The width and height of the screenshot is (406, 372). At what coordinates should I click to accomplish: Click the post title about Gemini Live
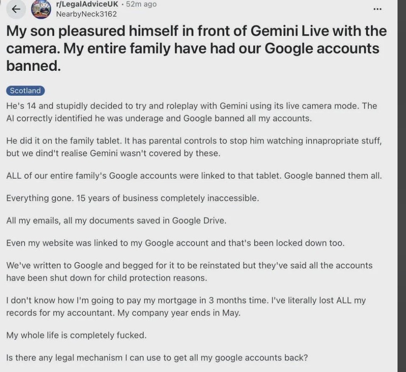[x=196, y=48]
